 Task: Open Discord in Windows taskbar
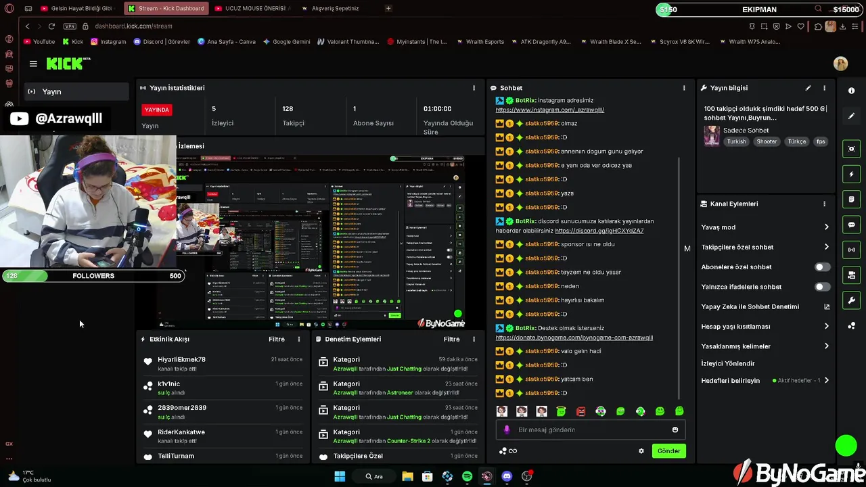[507, 476]
